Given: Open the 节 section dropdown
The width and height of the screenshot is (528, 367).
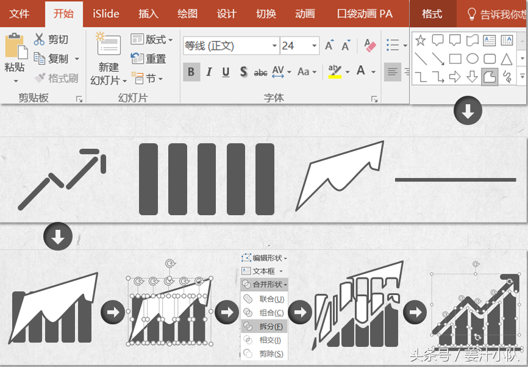Looking at the screenshot, I should click(x=147, y=79).
